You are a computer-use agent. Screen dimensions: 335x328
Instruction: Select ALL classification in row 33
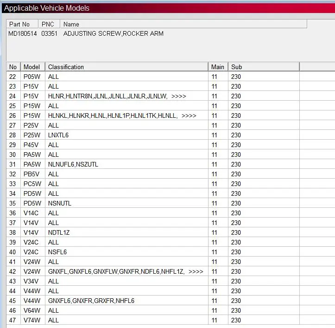pos(53,184)
